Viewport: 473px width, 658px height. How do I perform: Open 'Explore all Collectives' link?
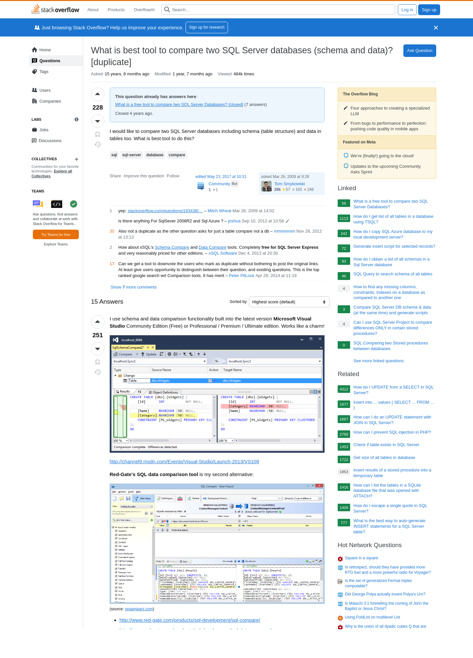pos(52,174)
